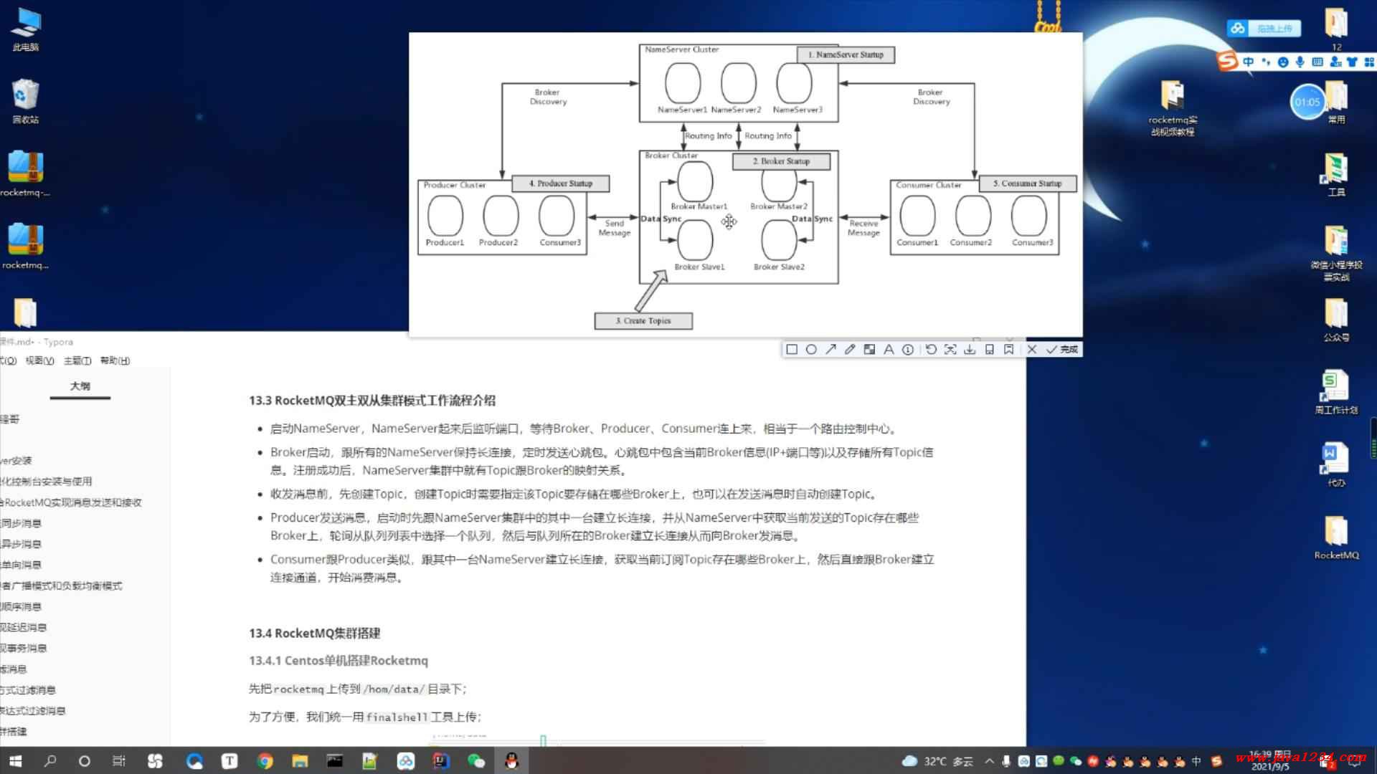Click the 拖拽上传 Baidu upload widget
The width and height of the screenshot is (1377, 774).
(1264, 29)
